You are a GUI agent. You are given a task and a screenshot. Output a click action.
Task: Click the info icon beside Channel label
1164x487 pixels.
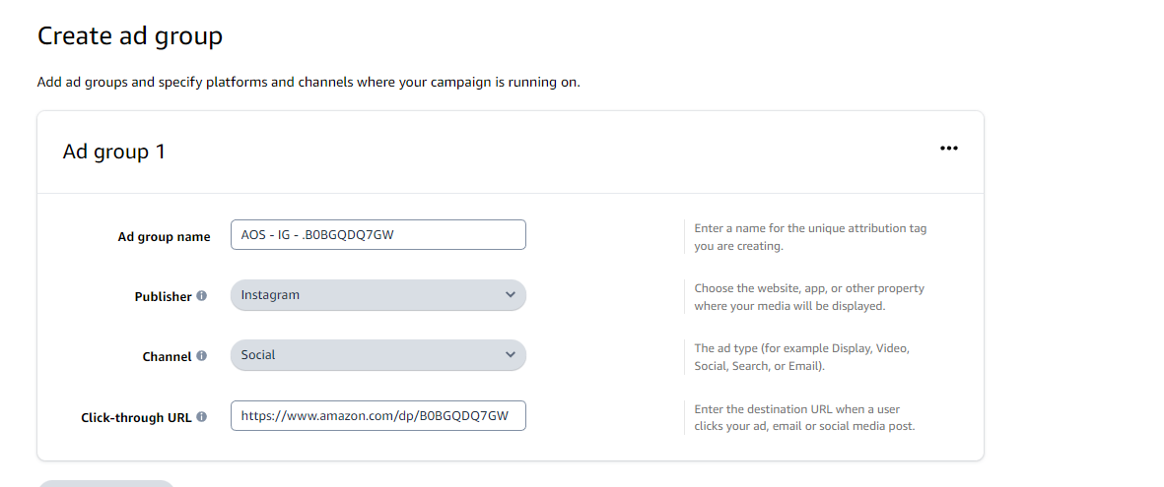(x=202, y=356)
